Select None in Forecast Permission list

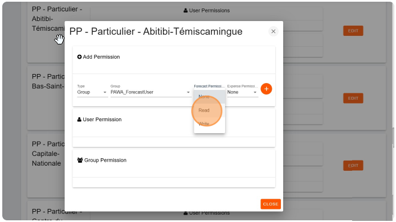209,97
